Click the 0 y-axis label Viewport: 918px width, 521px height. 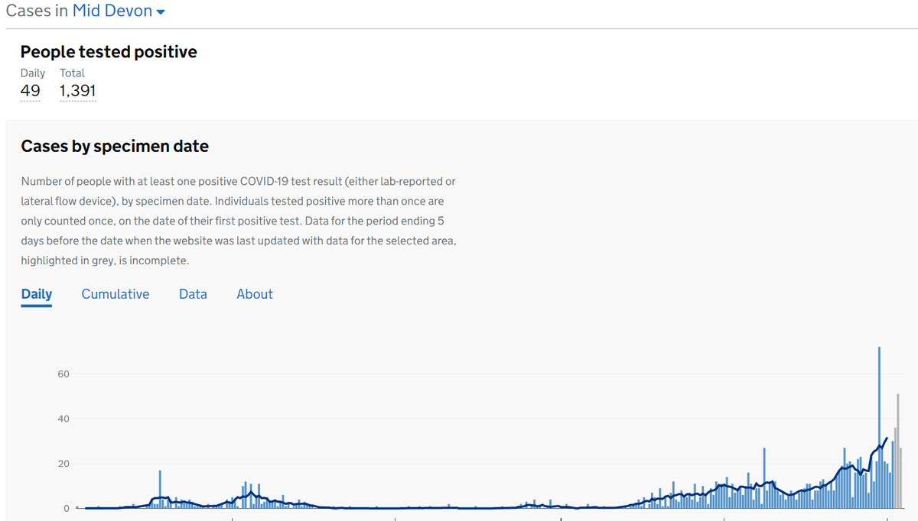point(66,508)
